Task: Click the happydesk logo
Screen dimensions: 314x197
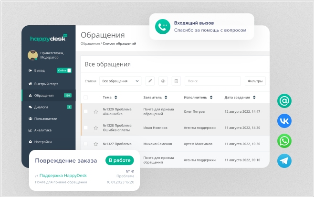Action: coord(49,38)
